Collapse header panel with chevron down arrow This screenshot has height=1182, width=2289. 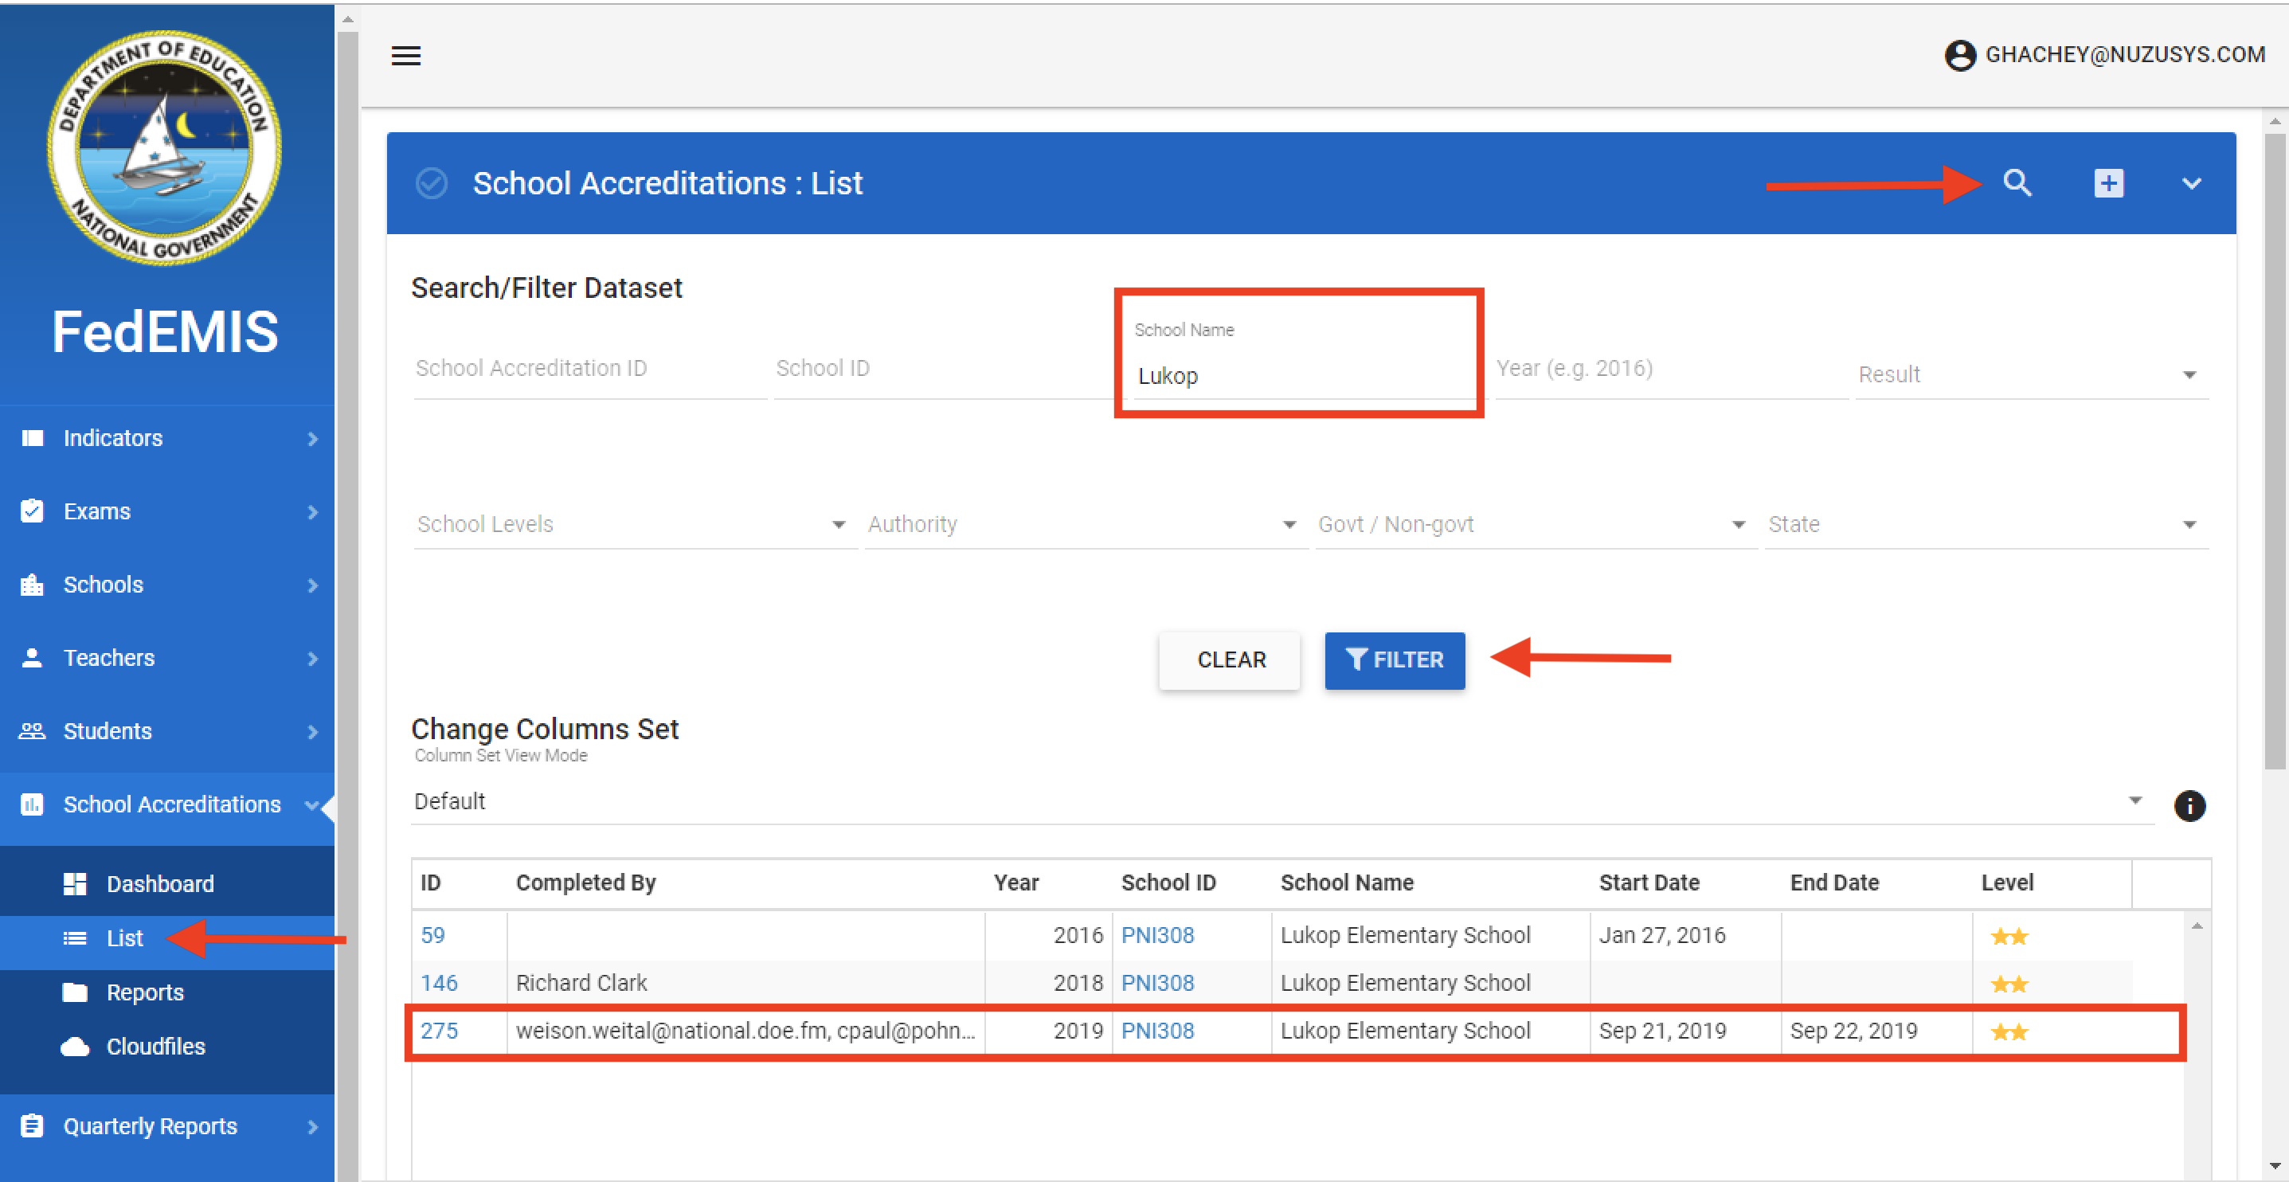[2191, 183]
